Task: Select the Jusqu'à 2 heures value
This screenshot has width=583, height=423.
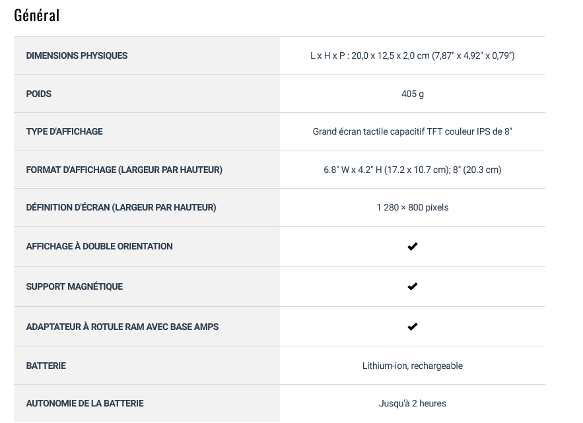Action: point(413,403)
